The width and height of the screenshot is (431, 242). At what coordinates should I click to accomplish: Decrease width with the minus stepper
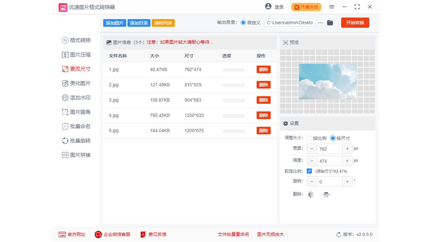coord(312,149)
